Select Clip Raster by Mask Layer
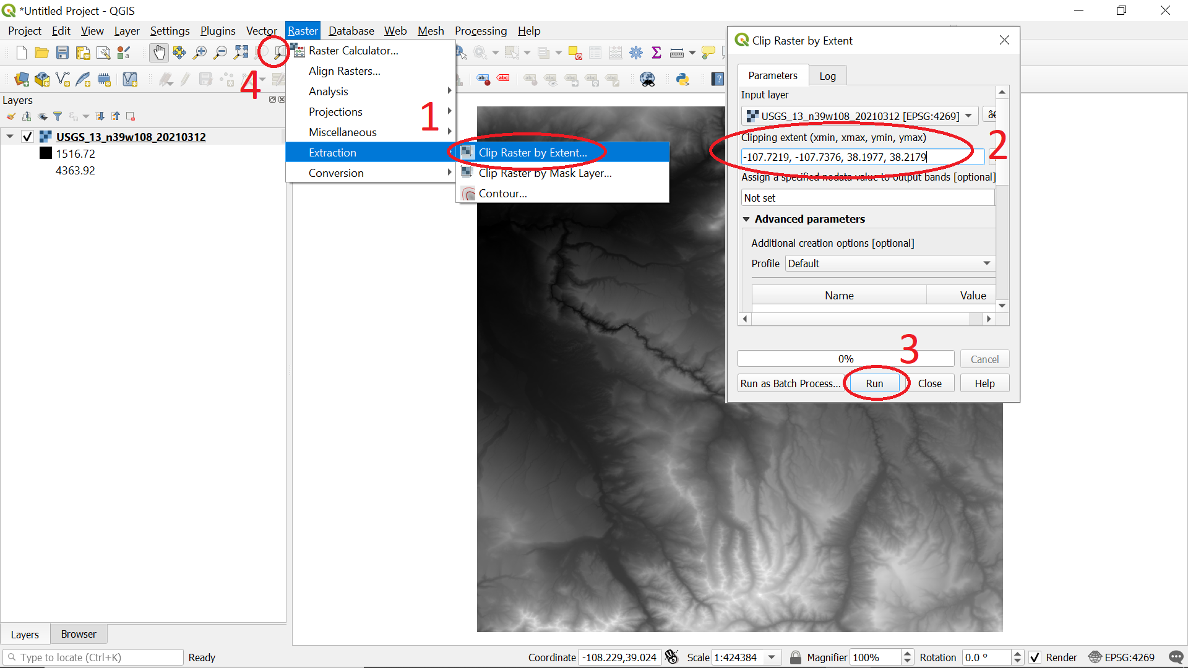The image size is (1188, 668). [544, 173]
